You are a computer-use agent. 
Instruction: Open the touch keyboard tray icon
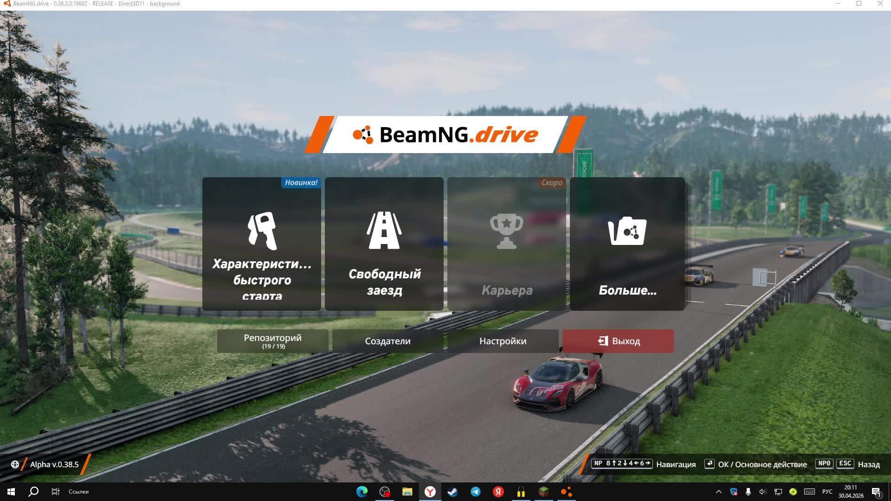pos(810,492)
